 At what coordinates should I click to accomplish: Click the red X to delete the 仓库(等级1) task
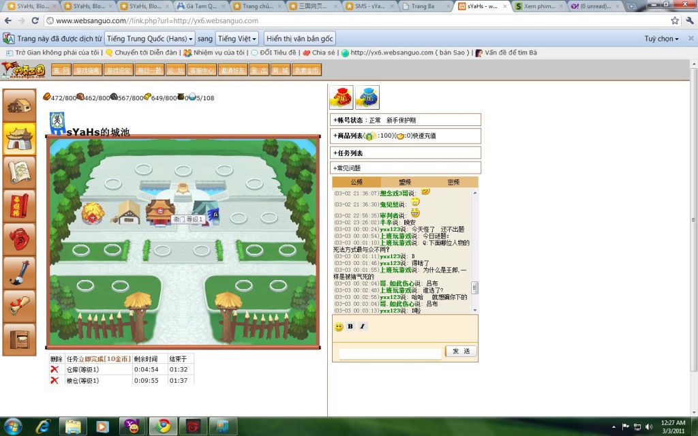pos(55,369)
